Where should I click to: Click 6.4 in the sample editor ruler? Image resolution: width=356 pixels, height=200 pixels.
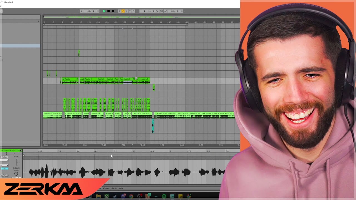coord(152,151)
